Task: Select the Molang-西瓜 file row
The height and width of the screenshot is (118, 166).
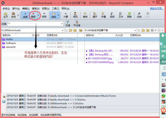Action: (122, 54)
